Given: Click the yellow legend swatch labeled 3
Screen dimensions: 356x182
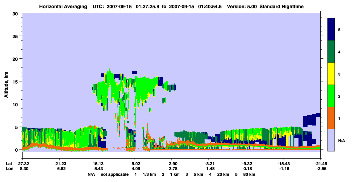Looking at the screenshot, I should pyautogui.click(x=331, y=74).
